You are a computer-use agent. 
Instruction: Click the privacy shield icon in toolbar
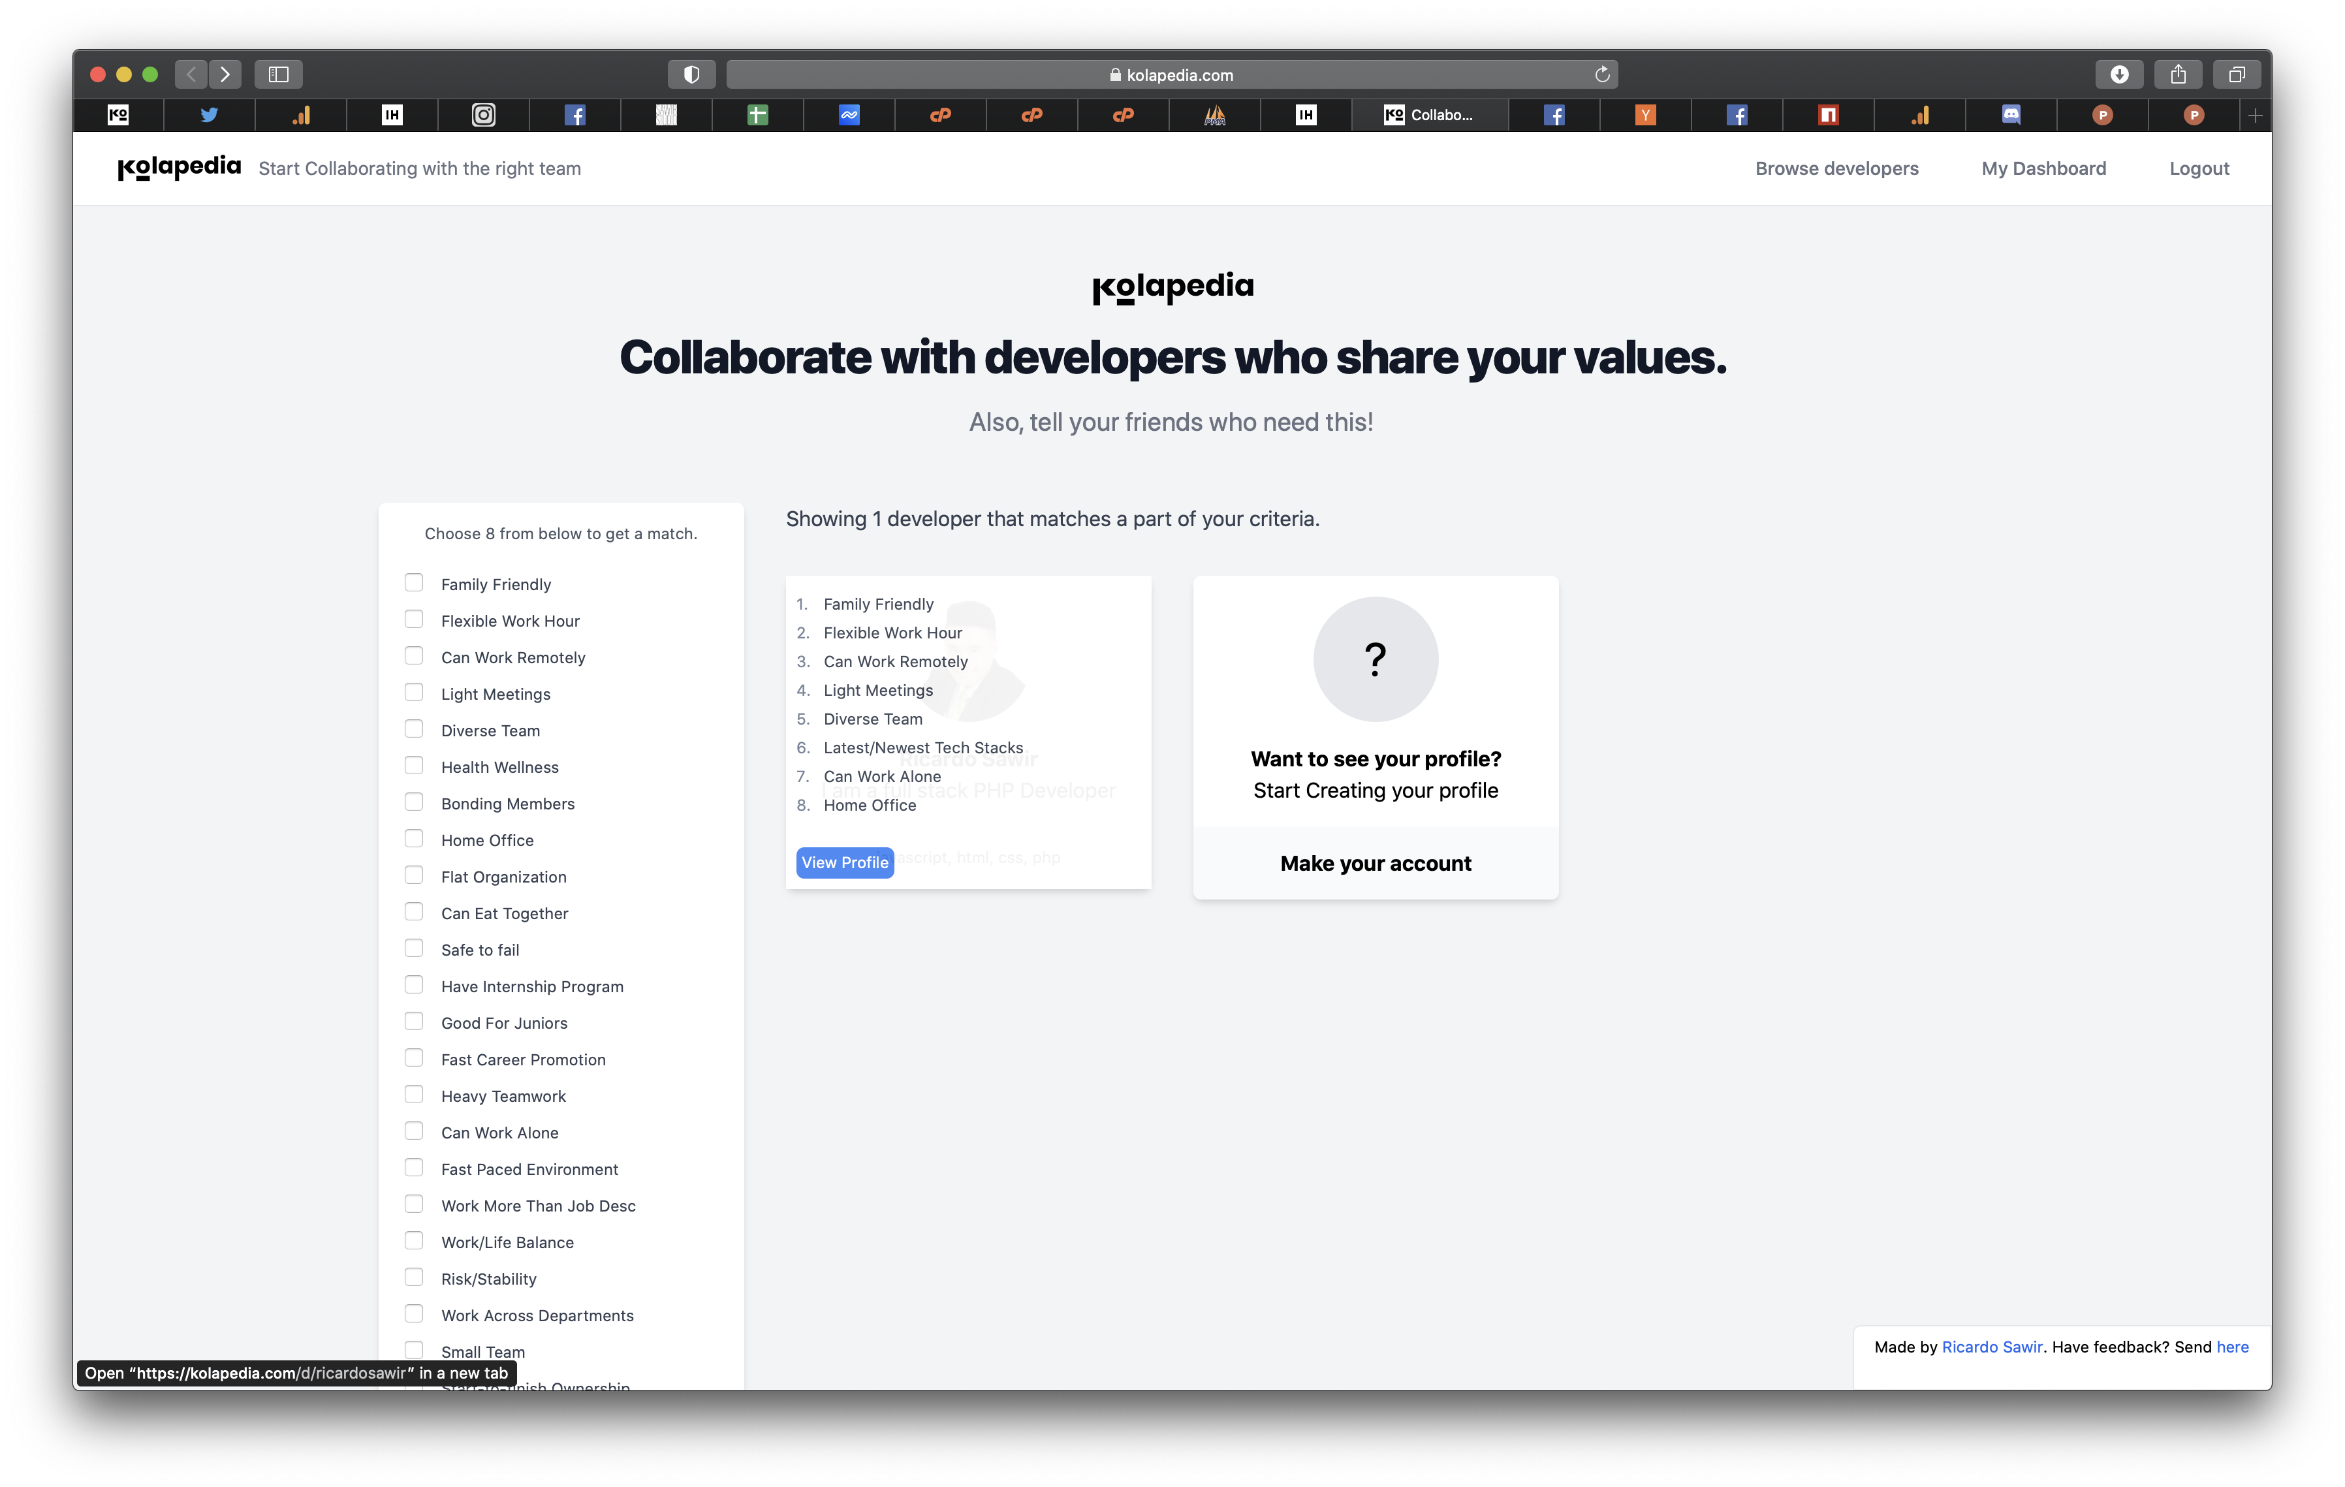click(691, 74)
